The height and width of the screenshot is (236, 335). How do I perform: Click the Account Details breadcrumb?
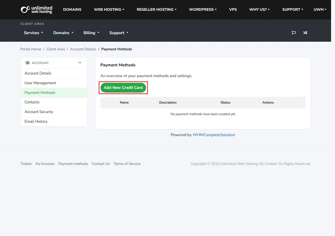tap(83, 49)
